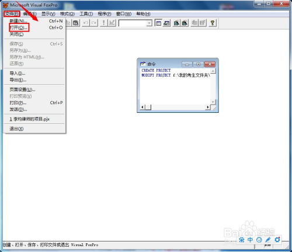Click the Paste toolbar icon
Viewport: 292px width, 252px height.
coord(75,23)
